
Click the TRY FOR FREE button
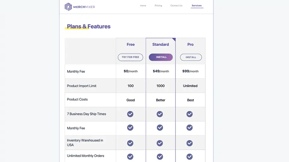(130, 57)
